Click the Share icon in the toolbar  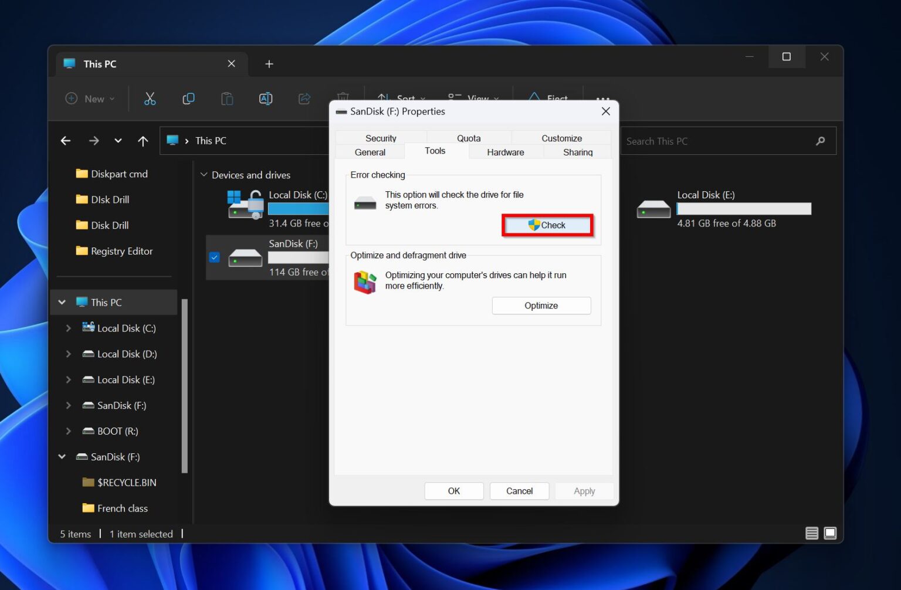tap(304, 99)
